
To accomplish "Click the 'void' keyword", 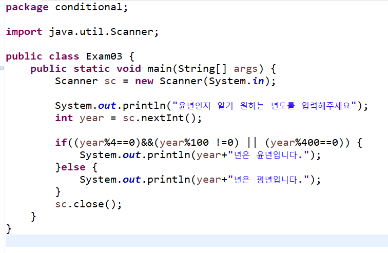I will click(x=129, y=69).
